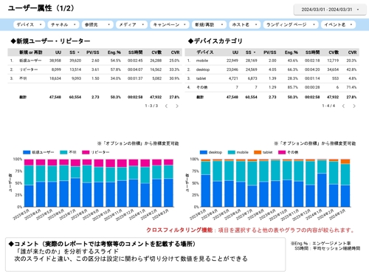Click the 34,654 CV数 value for desktop

tap(333, 69)
